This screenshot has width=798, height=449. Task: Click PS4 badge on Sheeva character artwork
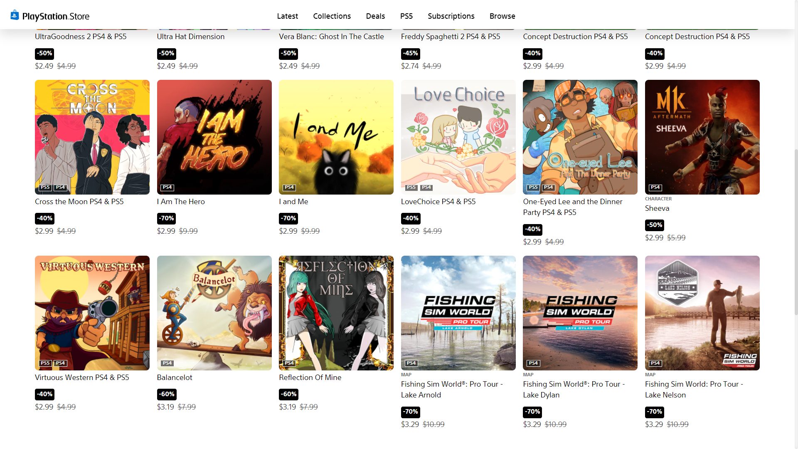pyautogui.click(x=655, y=187)
